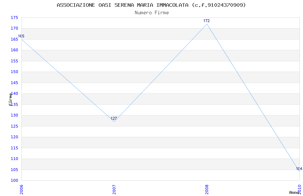303x196 pixels.
Task: Select the 172 data label at the peak
Action: tap(206, 21)
